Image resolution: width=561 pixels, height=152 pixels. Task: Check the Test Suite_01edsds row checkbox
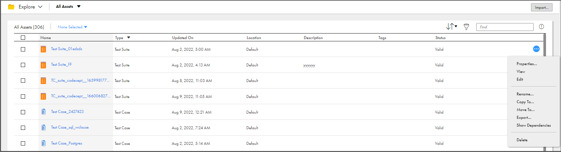[23, 49]
